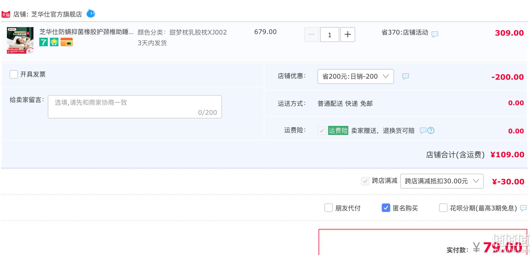
Task: Click 颜色分类 甜梦枕乳胶枕XJ002 text
Action: point(182,32)
